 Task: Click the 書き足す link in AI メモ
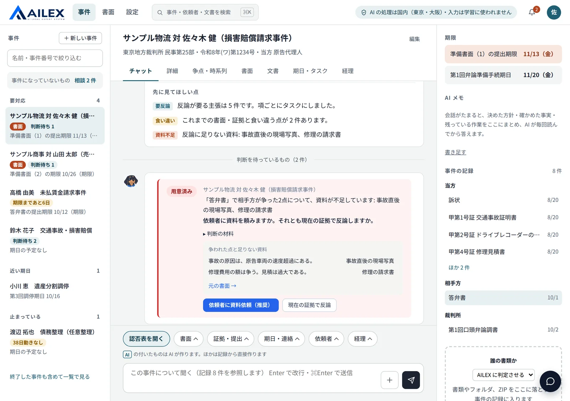click(x=455, y=152)
